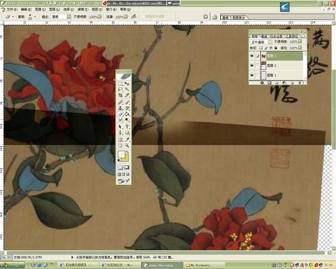Image resolution: width=336 pixels, height=269 pixels.
Task: Select the Notes tool
Action: (x=120, y=140)
